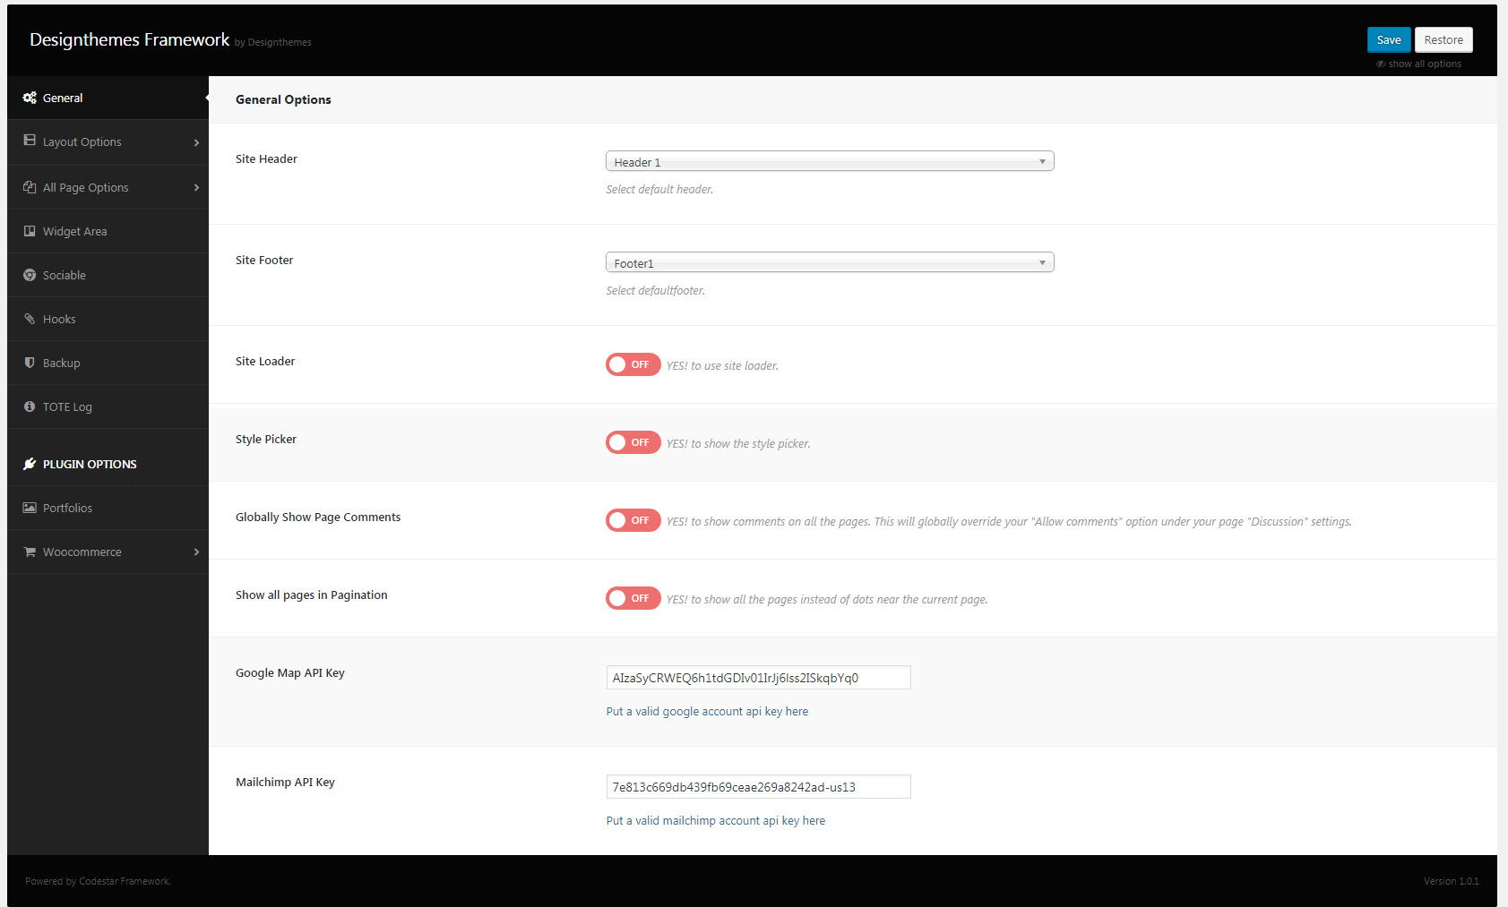Click the Woocommerce cart icon
Image resolution: width=1508 pixels, height=907 pixels.
(30, 552)
